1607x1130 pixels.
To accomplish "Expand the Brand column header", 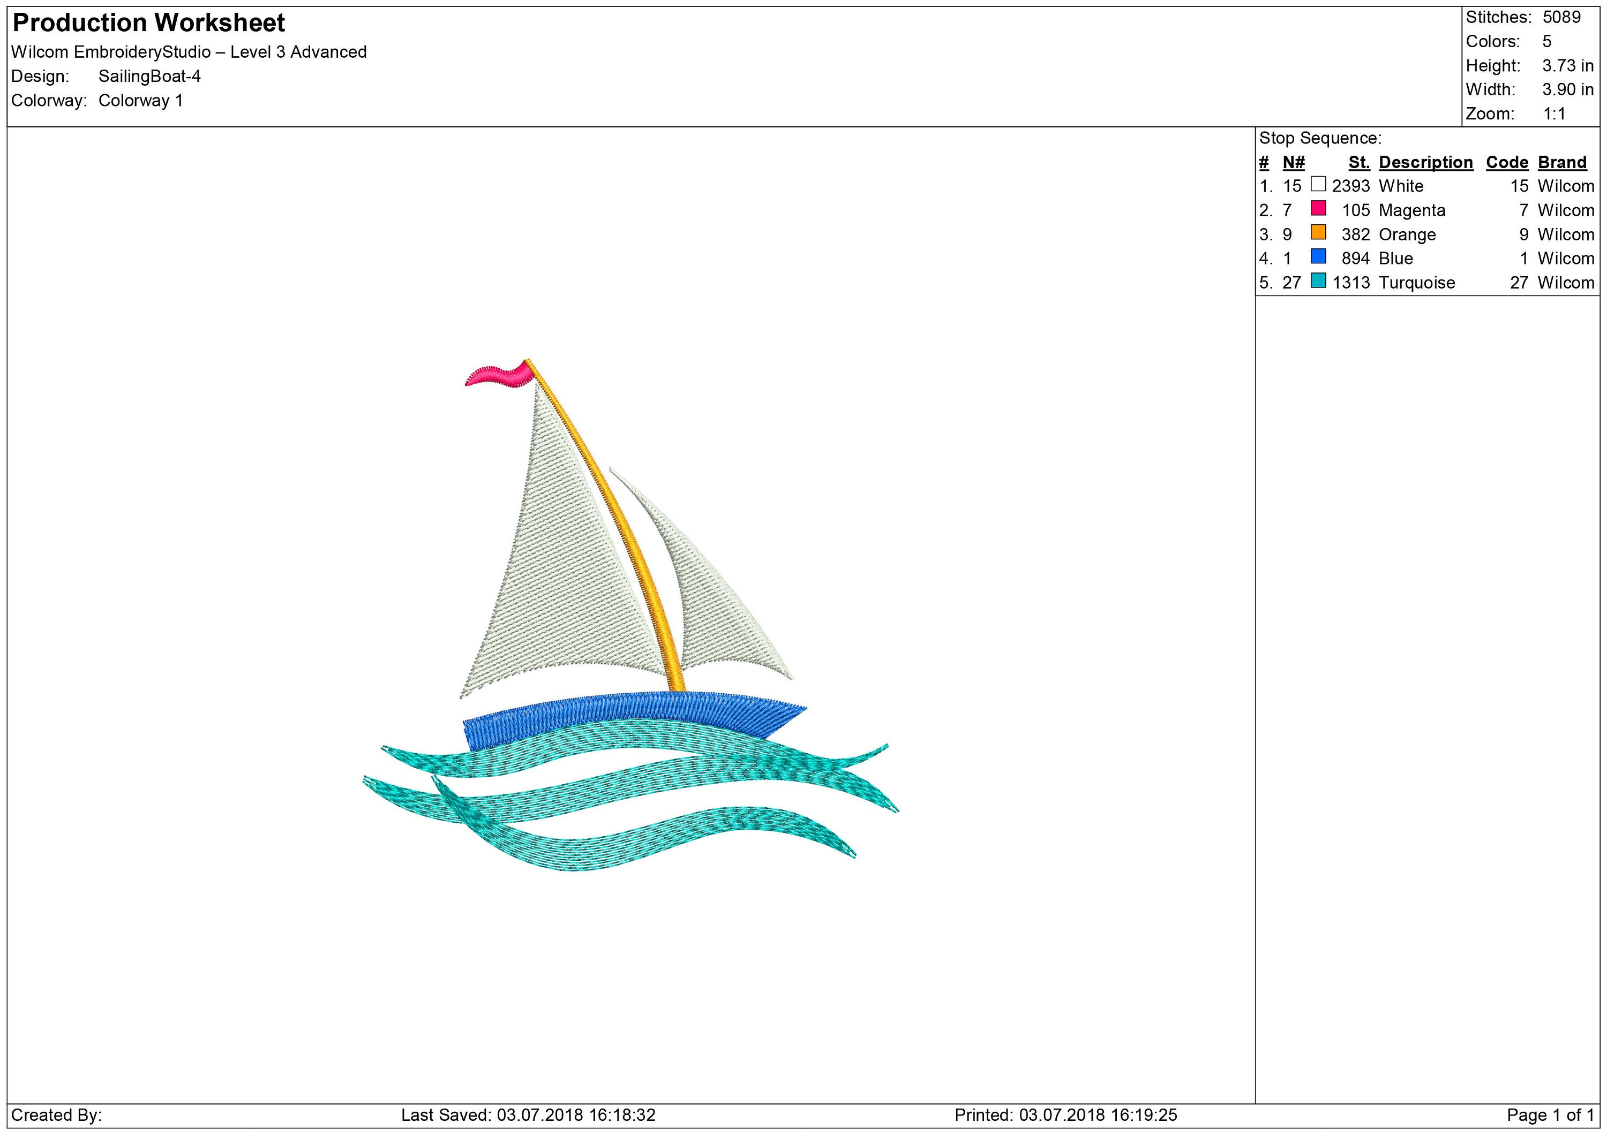I will point(1561,162).
